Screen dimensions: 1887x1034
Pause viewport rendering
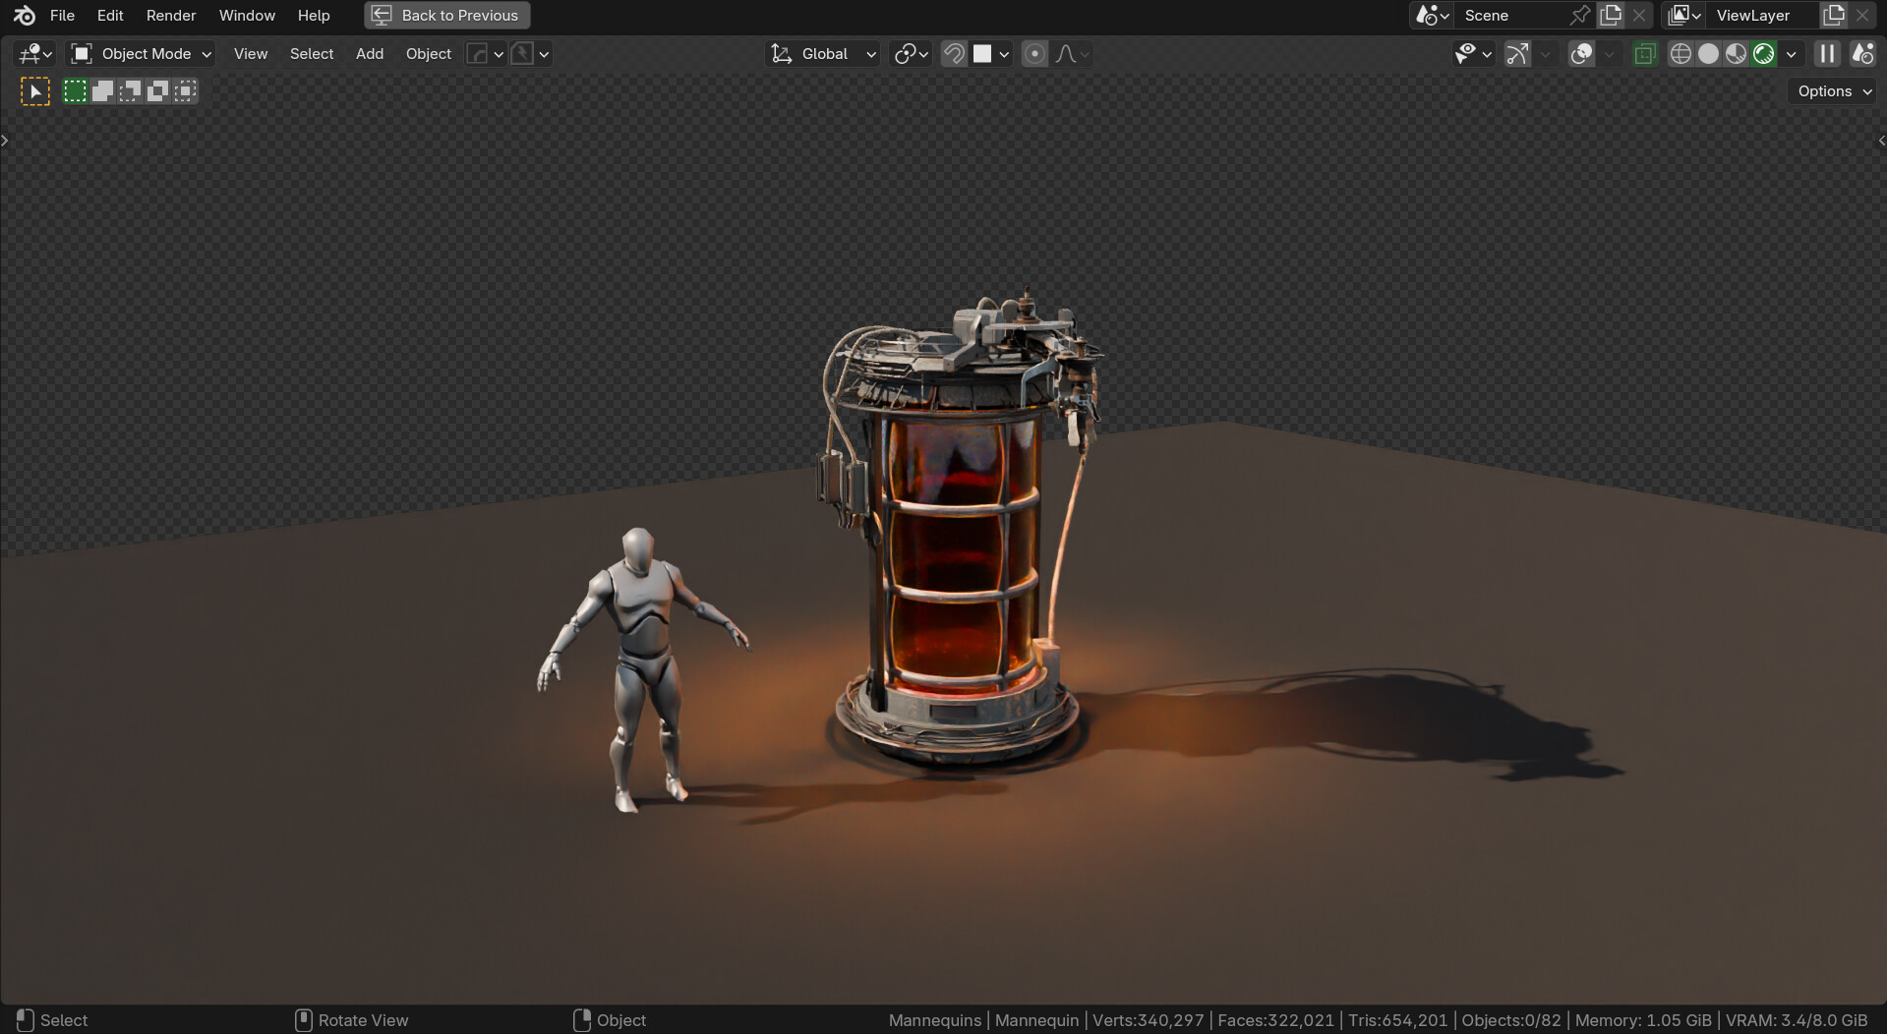pos(1826,53)
